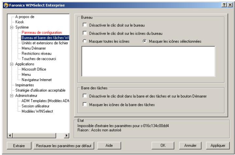235x155 pixels.
Task: Click the tree horizontal scrollbar thumb
Action: [34, 135]
